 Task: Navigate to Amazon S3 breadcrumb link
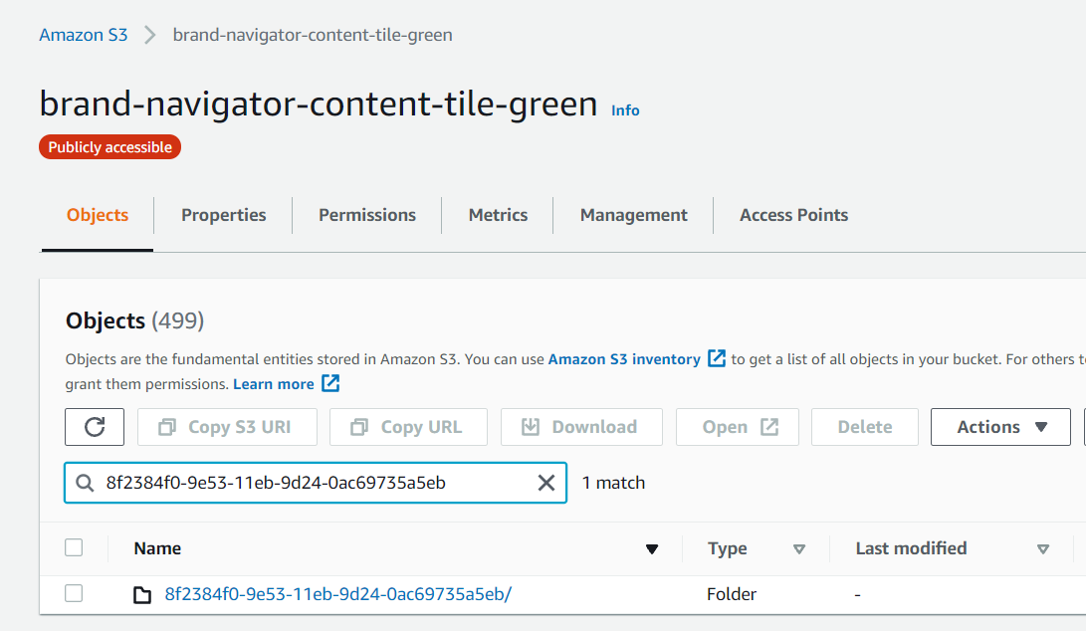pyautogui.click(x=83, y=35)
